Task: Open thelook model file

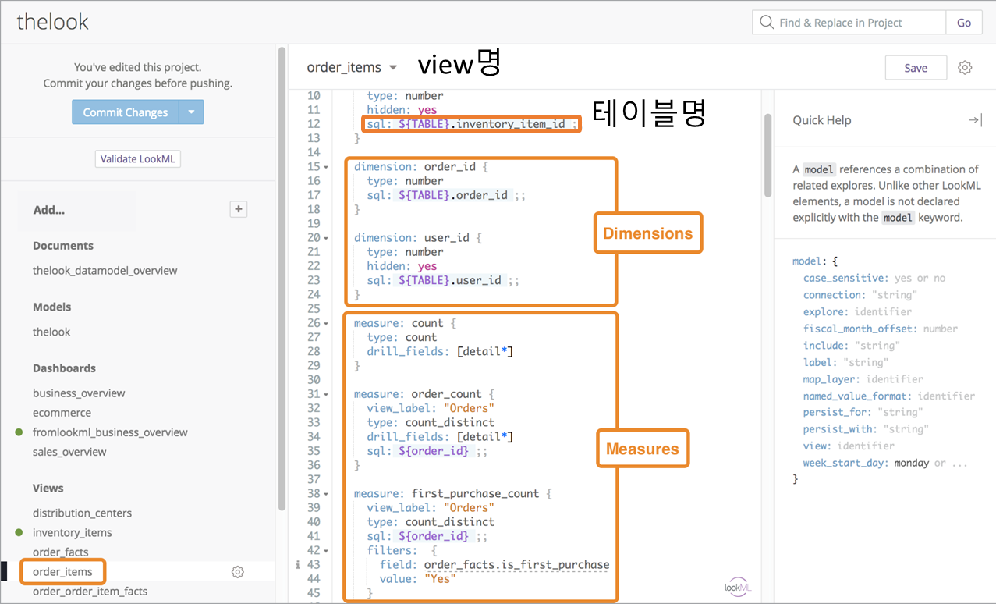Action: click(x=51, y=332)
